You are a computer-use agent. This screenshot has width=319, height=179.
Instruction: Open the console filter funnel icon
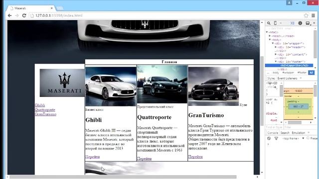tap(276, 138)
